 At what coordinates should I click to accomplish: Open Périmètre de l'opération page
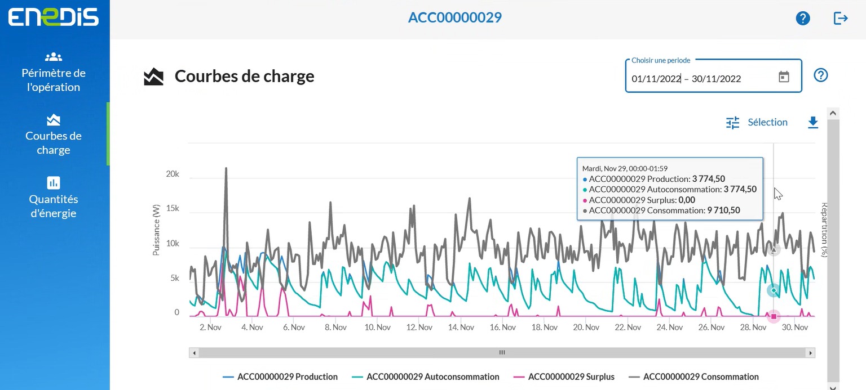54,72
